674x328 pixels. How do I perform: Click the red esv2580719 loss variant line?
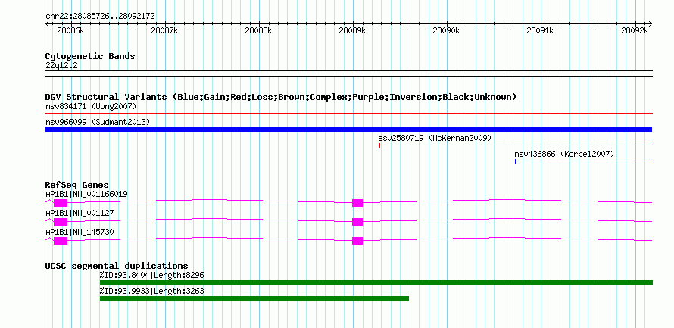(x=516, y=145)
